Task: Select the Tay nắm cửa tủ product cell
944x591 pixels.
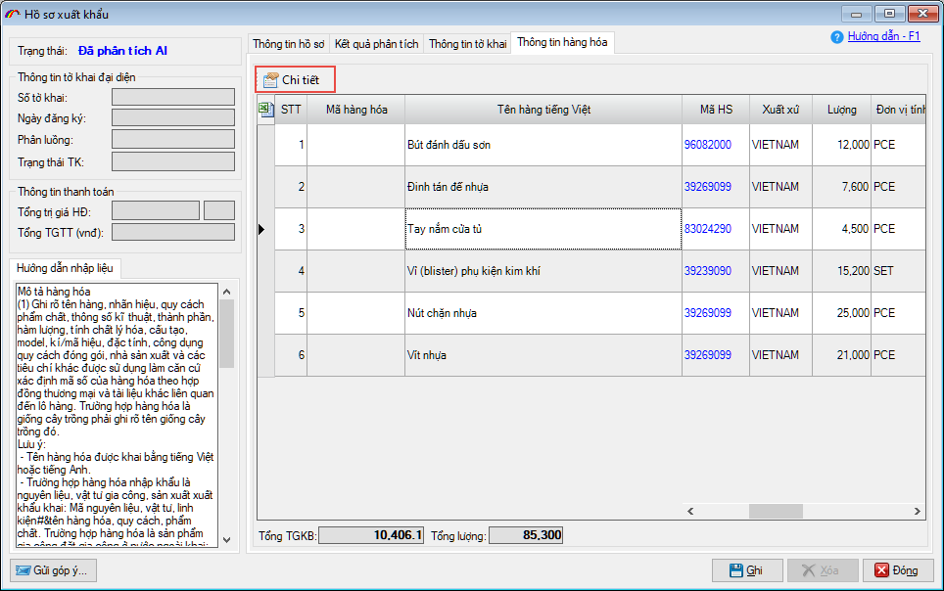Action: [x=543, y=229]
